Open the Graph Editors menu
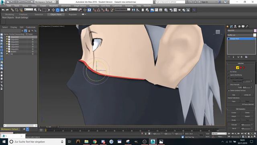The height and width of the screenshot is (145, 257). (80, 6)
